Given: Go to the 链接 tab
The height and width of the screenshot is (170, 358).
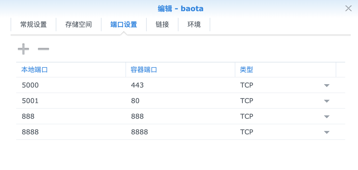Looking at the screenshot, I should click(162, 25).
